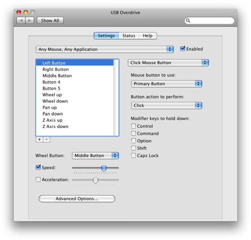Image resolution: width=251 pixels, height=240 pixels.
Task: Check the Caps Lock modifier key
Action: (x=134, y=155)
